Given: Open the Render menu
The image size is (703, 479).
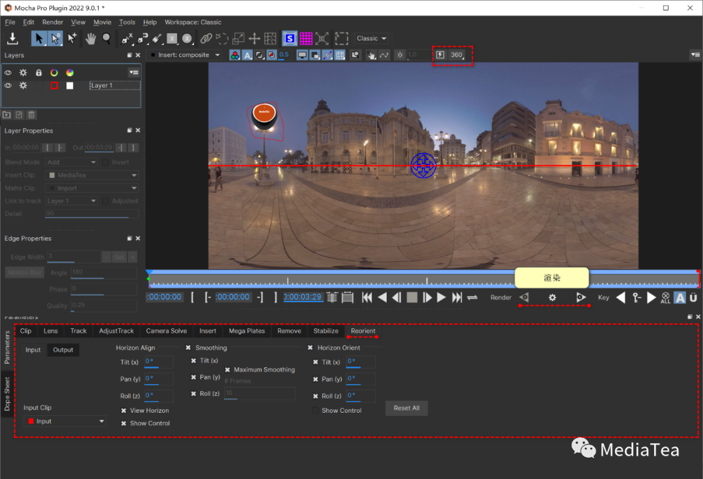Looking at the screenshot, I should pos(53,22).
